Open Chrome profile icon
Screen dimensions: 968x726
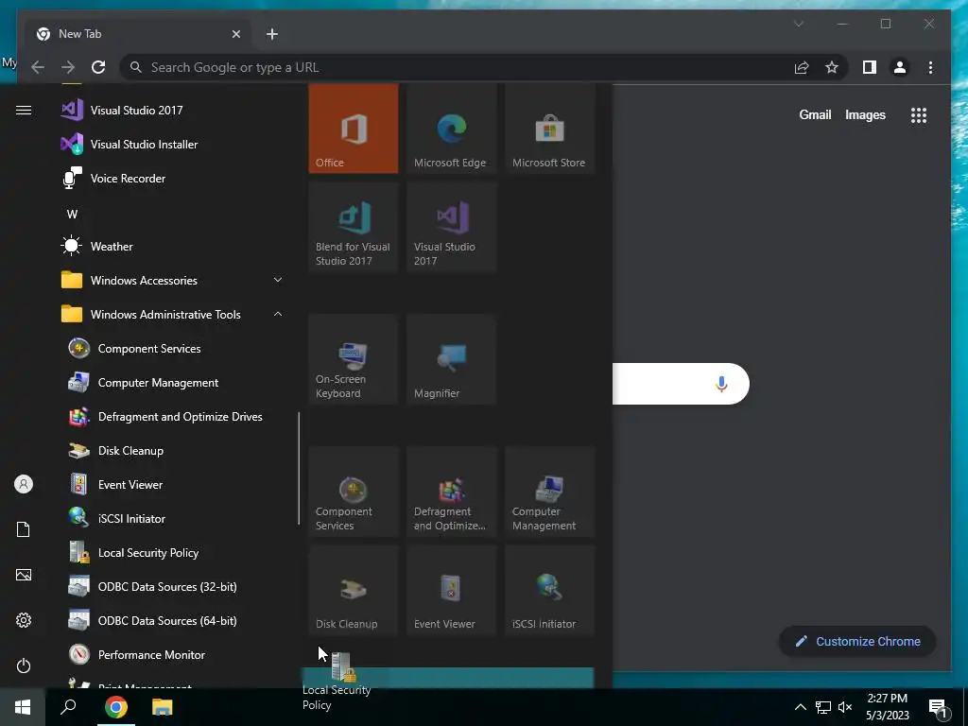[x=900, y=67]
